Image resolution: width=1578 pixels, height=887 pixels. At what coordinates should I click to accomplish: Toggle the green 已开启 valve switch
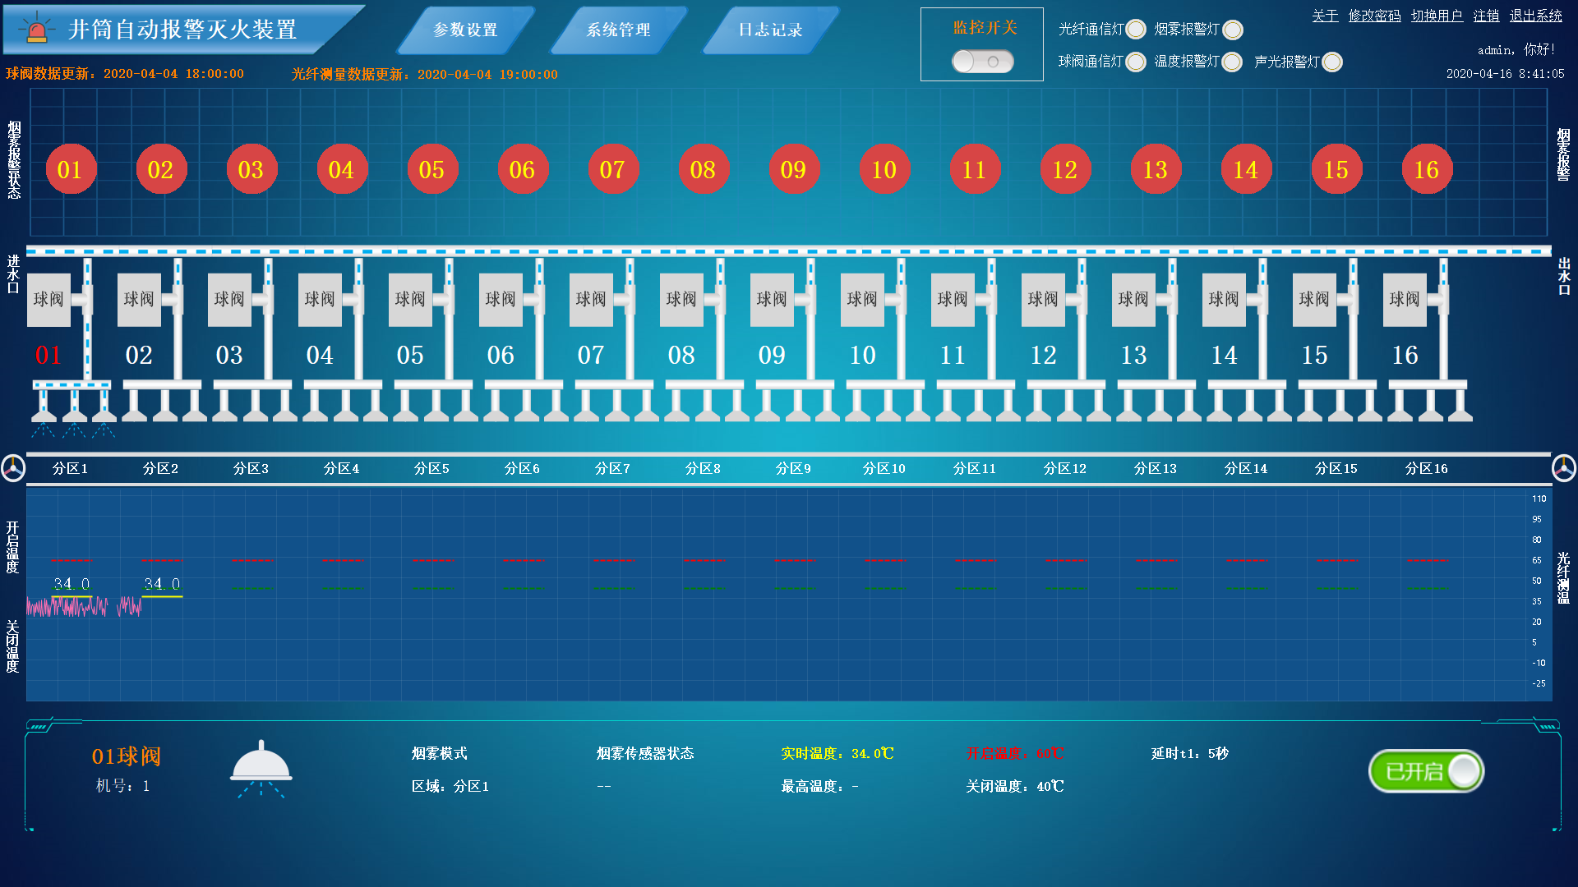(x=1426, y=771)
